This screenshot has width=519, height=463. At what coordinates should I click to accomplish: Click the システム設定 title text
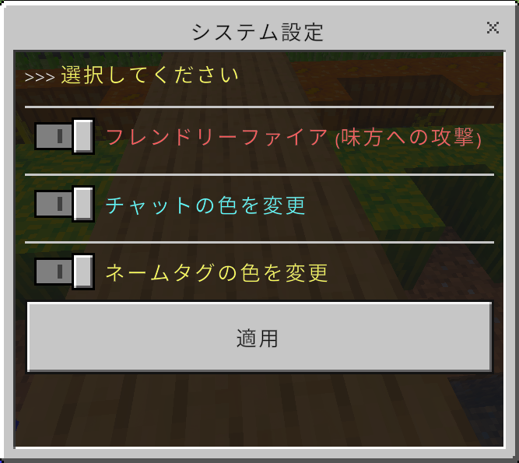tap(258, 32)
